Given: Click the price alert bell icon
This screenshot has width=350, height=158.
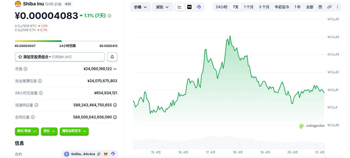Looking at the screenshot, I should pyautogui.click(x=112, y=57).
